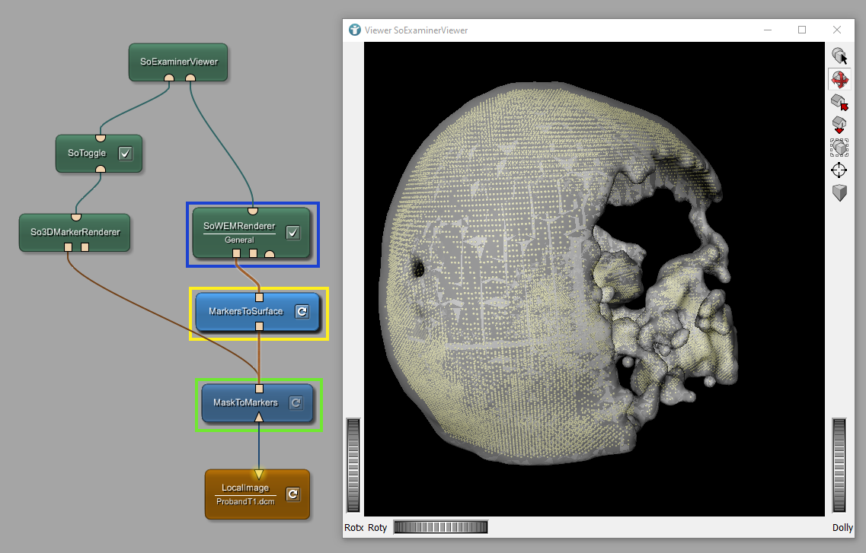866x553 pixels.
Task: Set current view as home position
Action: pyautogui.click(x=839, y=125)
